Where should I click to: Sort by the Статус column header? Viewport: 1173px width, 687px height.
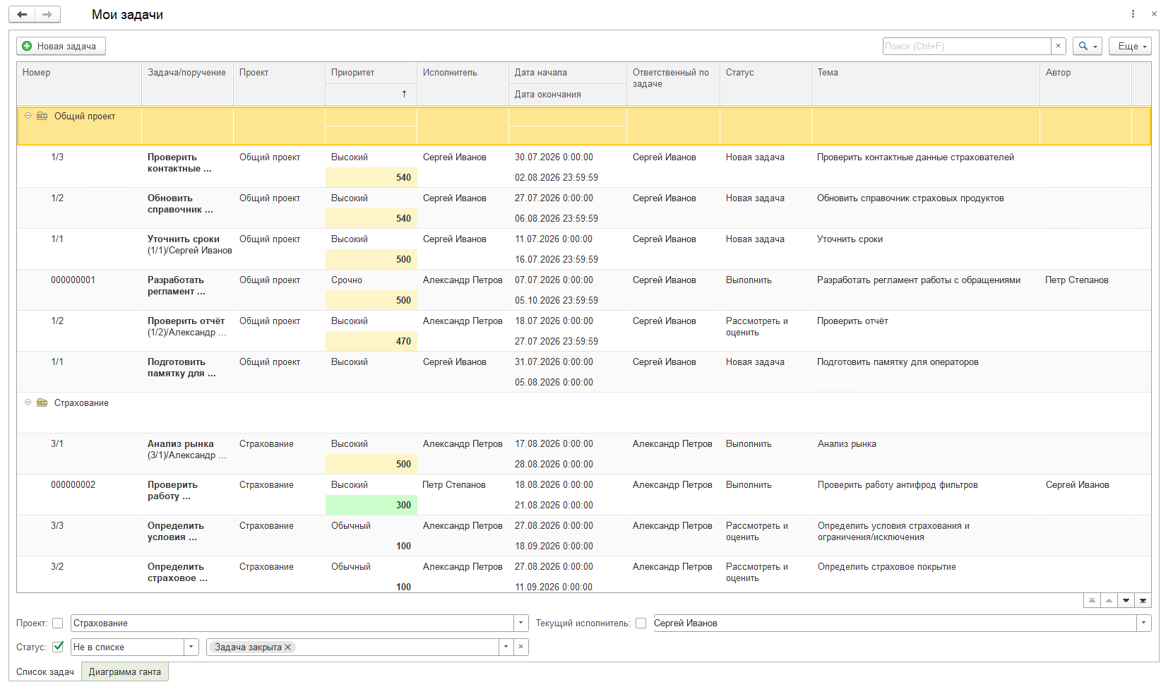[x=766, y=84]
